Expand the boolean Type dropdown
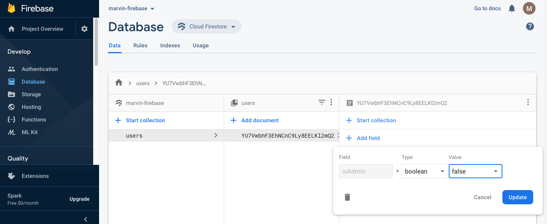 425,172
